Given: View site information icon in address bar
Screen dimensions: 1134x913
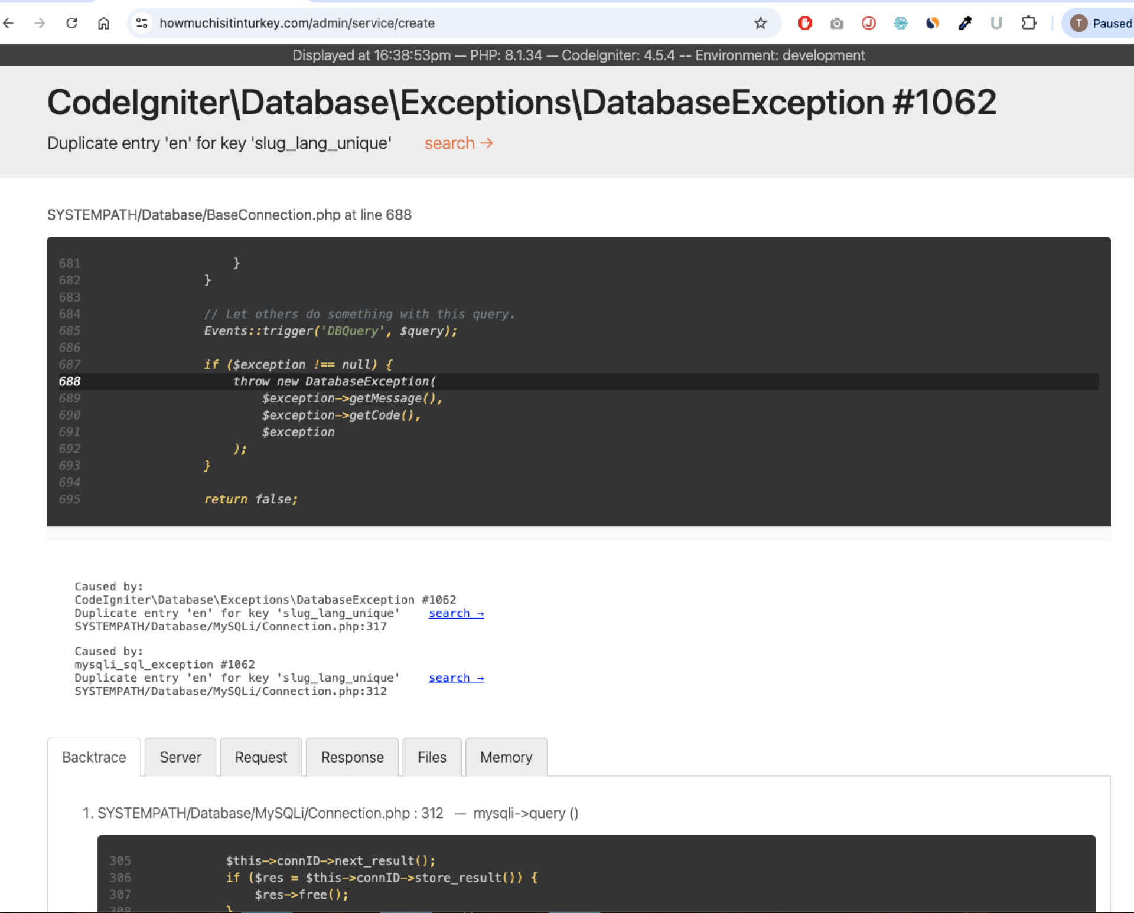Looking at the screenshot, I should pyautogui.click(x=142, y=23).
